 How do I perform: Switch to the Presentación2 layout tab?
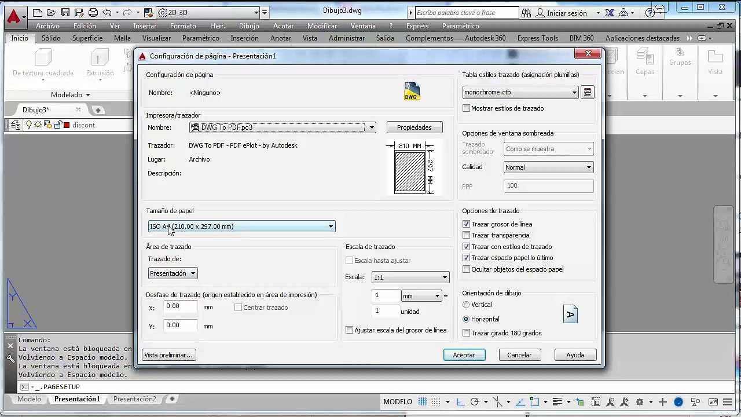point(135,399)
